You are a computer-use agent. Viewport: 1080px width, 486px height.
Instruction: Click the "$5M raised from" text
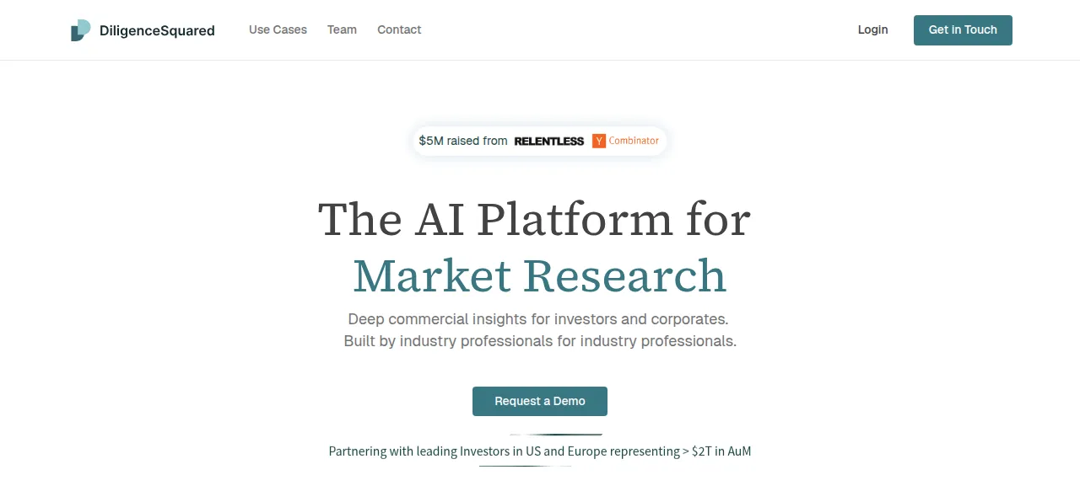pos(463,141)
